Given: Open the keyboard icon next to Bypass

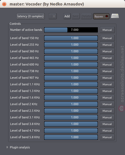Looking at the screenshot, I should coord(115,16).
